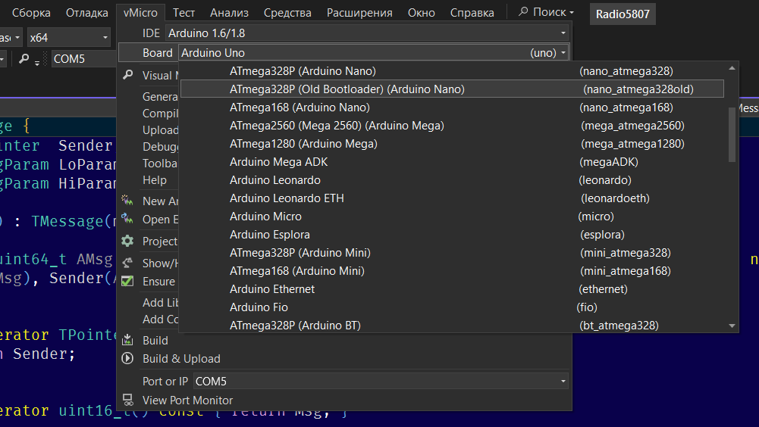Viewport: 759px width, 427px height.
Task: Select ATmega2560 (Mega 2560) Arduino Mega
Action: point(452,126)
